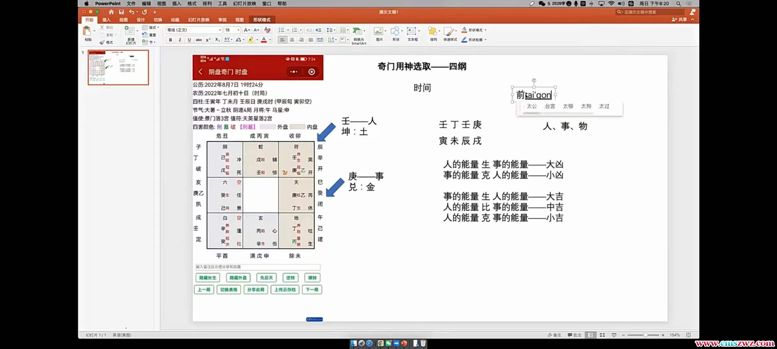Viewport: 777px width, 349px height.
Task: Decrease font size with the A▼ icon
Action: (256, 30)
